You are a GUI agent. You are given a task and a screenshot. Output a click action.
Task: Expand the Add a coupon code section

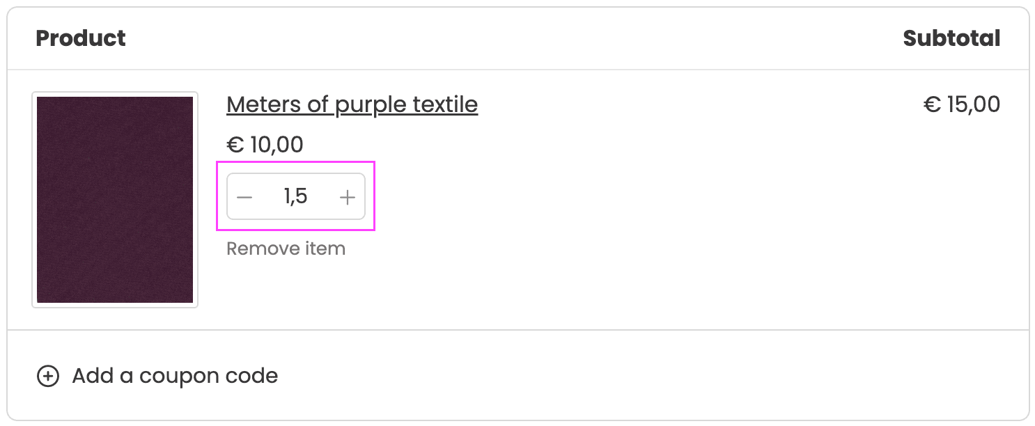pyautogui.click(x=173, y=375)
